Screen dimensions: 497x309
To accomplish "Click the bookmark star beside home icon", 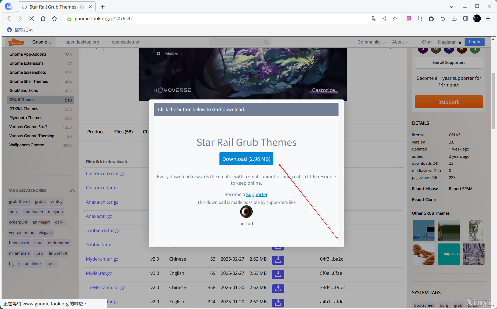I will [x=54, y=18].
